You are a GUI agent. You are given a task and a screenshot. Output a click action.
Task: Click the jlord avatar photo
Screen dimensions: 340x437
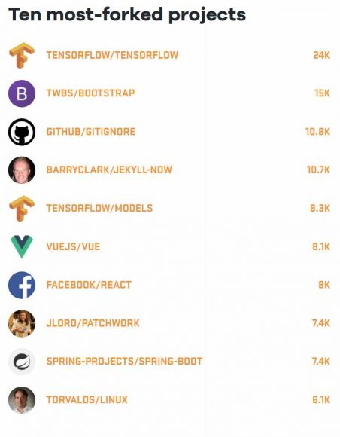point(22,323)
